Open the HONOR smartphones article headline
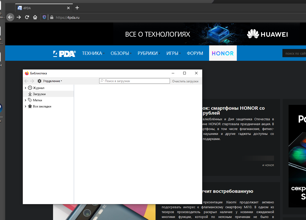The width and height of the screenshot is (306, 220). (233, 111)
